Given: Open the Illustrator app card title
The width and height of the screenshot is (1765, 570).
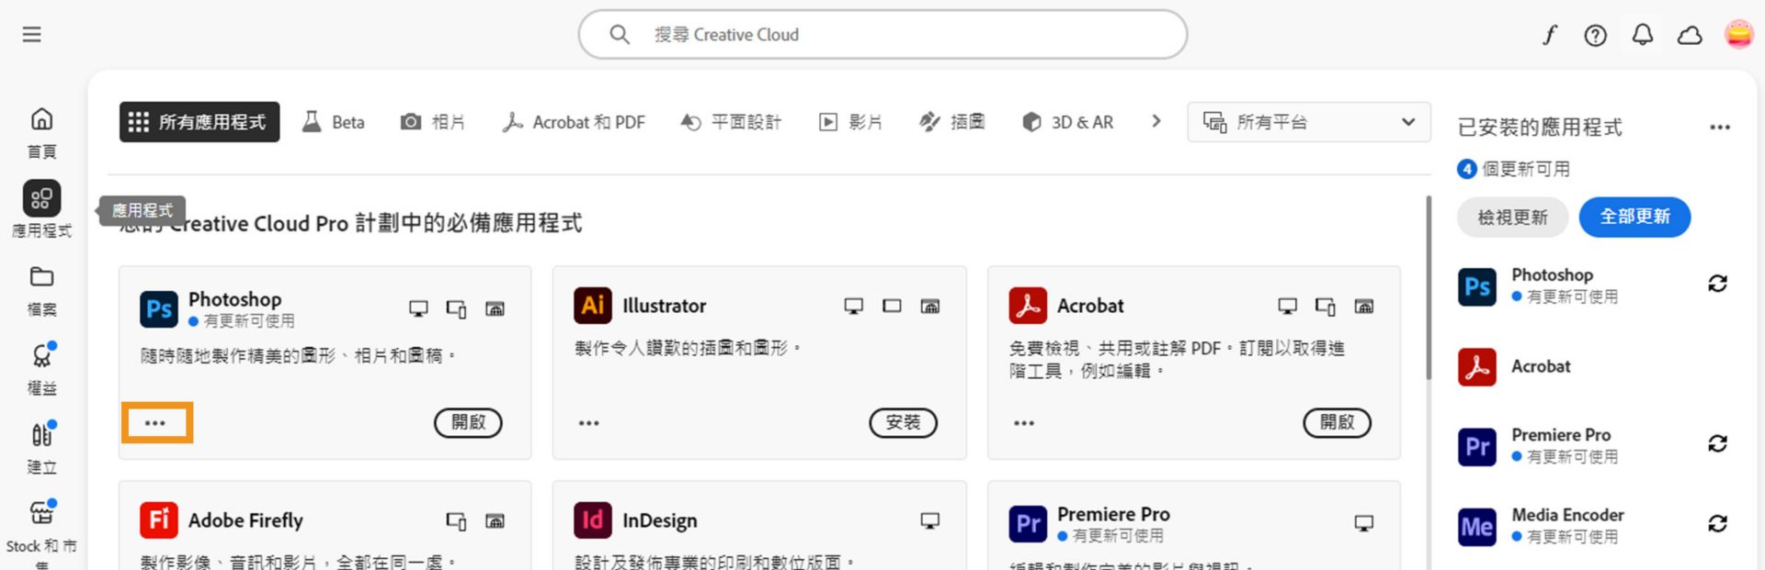Looking at the screenshot, I should (x=664, y=306).
